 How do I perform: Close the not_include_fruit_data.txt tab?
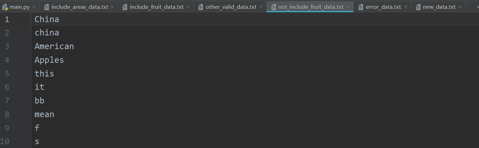tap(348, 7)
